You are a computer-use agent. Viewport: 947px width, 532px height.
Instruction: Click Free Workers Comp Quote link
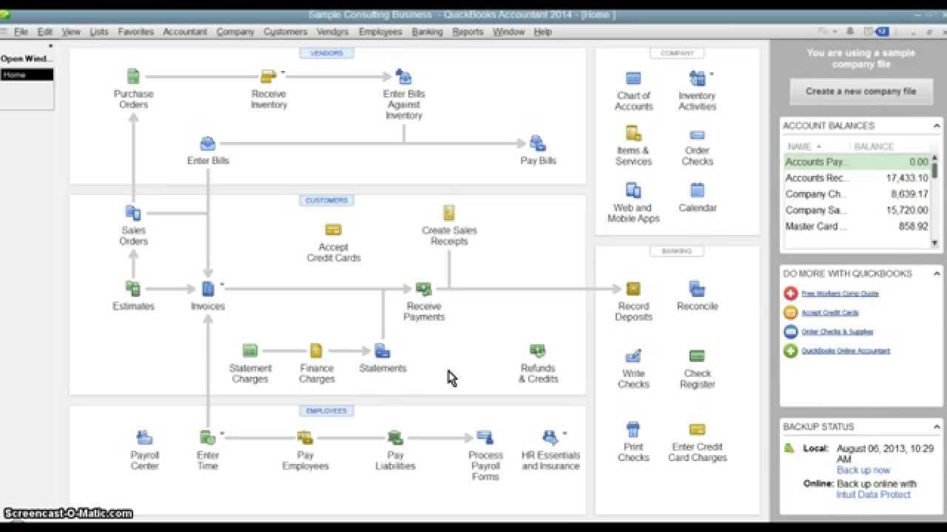click(840, 293)
